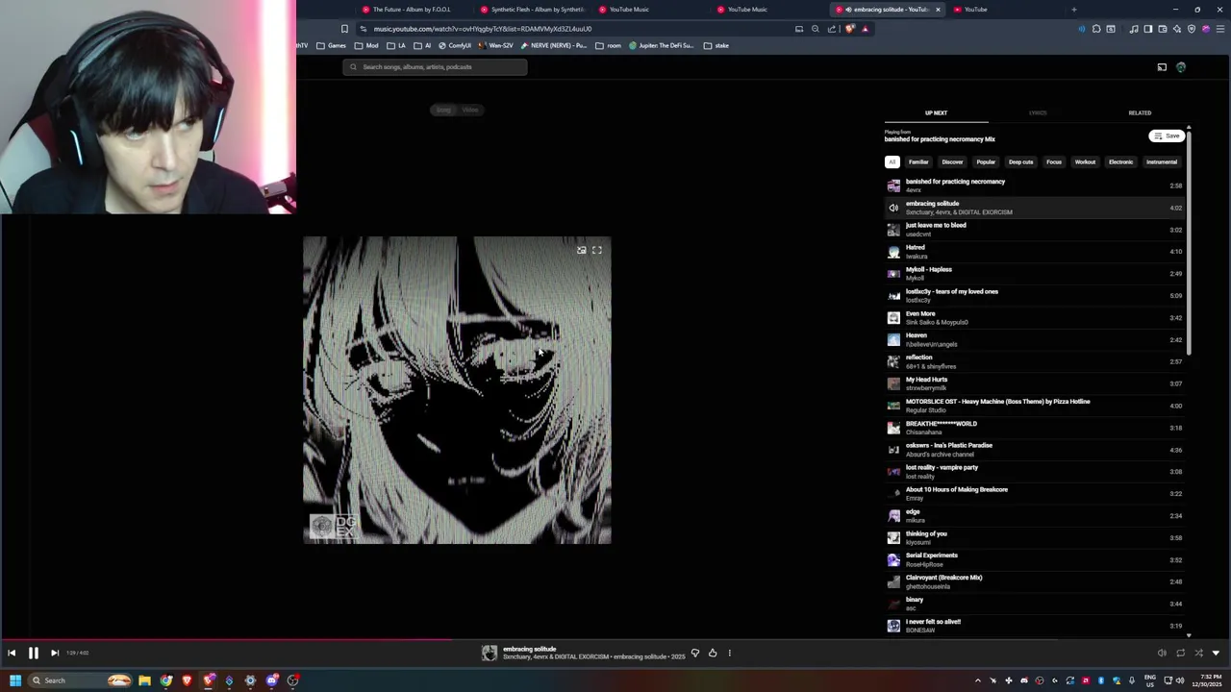Seek on the red song progress bar

tap(226, 639)
